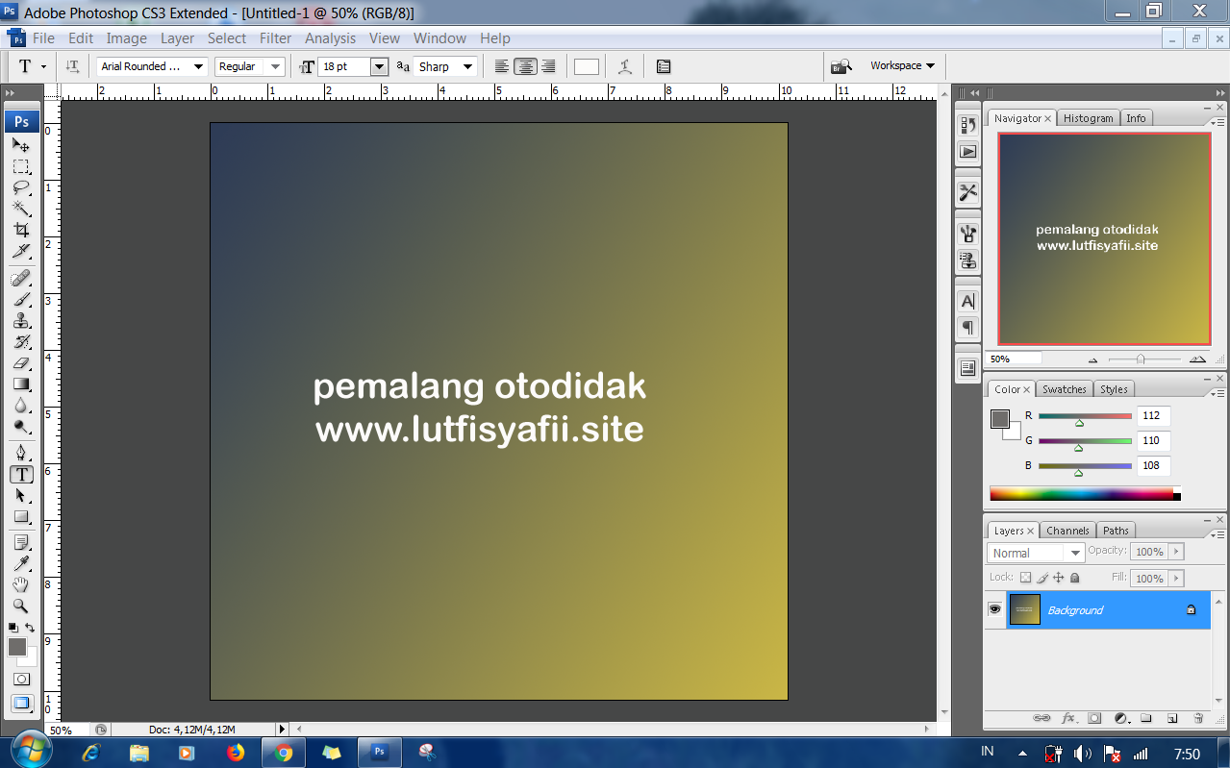Image resolution: width=1230 pixels, height=768 pixels.
Task: Switch to the Channels tab
Action: (x=1067, y=530)
